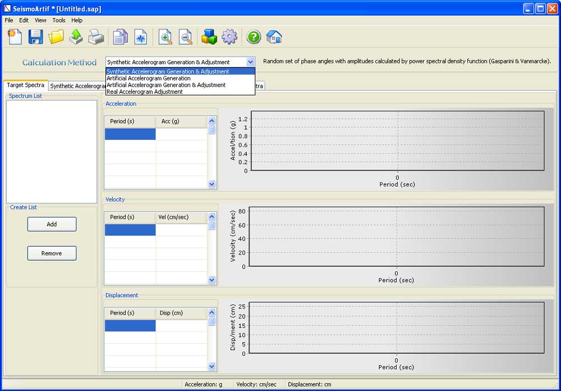Click the Acceleration spectrum chart
561x391 pixels.
coord(398,141)
